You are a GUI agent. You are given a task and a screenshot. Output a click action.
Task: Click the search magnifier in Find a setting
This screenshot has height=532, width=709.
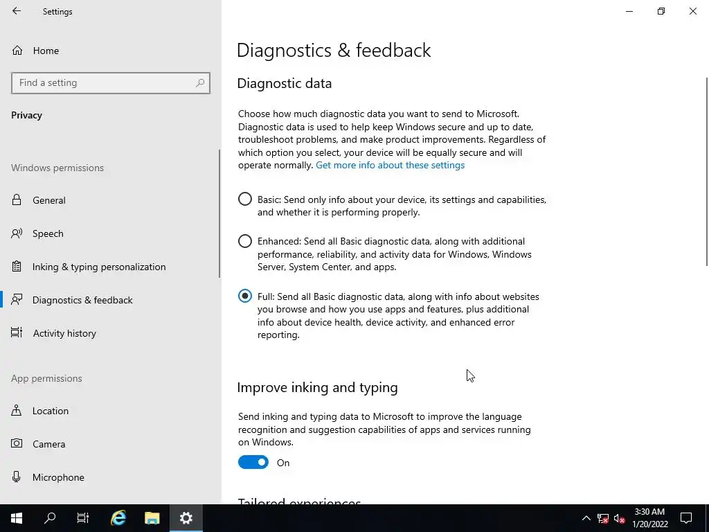pyautogui.click(x=200, y=83)
